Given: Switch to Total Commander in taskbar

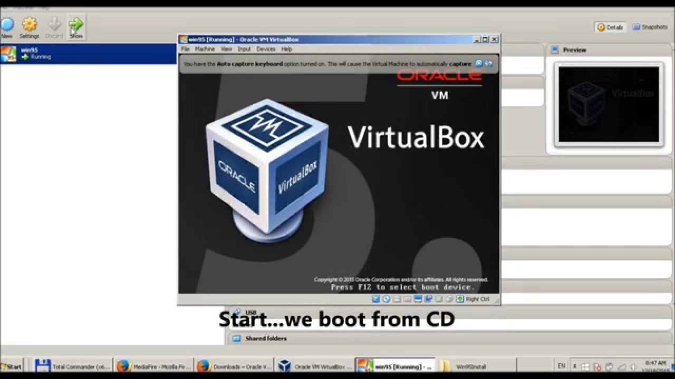Looking at the screenshot, I should (x=73, y=366).
